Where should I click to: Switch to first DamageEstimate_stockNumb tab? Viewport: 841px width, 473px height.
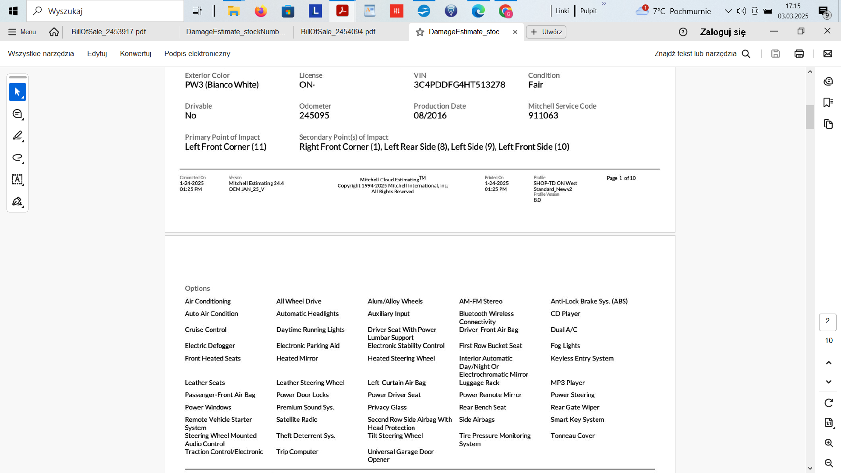pos(236,32)
